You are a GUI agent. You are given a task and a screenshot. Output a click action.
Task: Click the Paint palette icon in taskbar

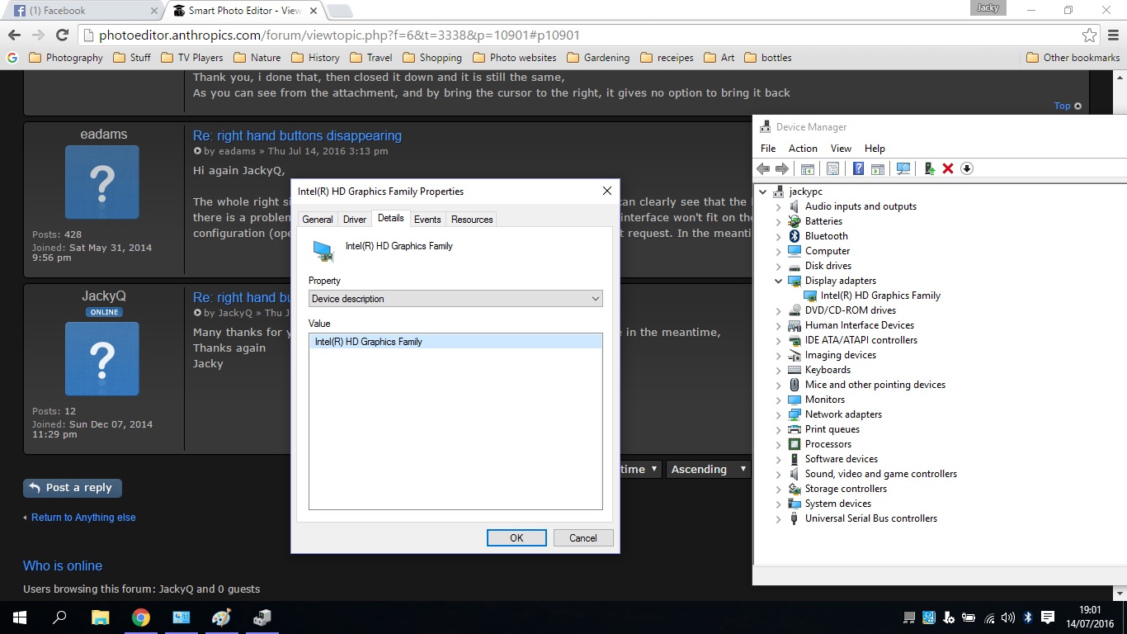221,617
